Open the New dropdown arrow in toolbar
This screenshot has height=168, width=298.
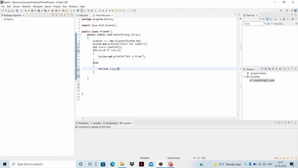(6, 11)
